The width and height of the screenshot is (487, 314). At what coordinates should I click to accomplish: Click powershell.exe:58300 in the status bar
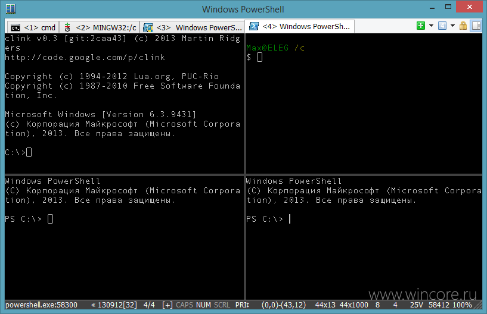pyautogui.click(x=41, y=305)
